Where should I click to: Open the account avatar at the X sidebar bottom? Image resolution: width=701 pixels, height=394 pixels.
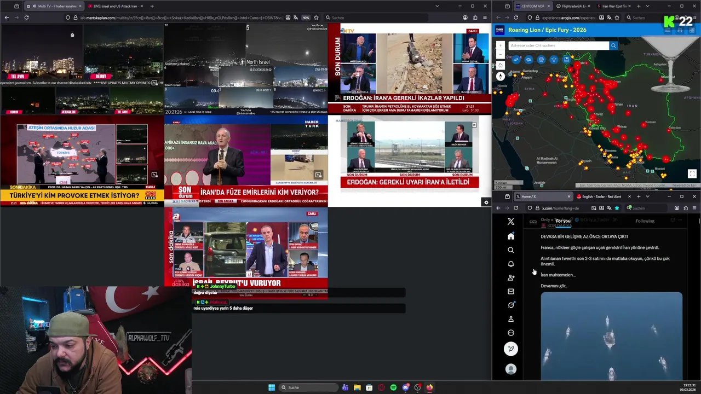[x=511, y=369]
